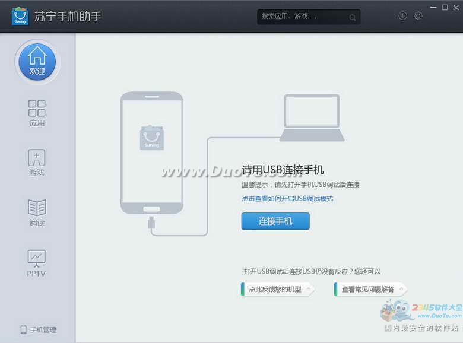Maximize the 苏宁手机助手 window

point(445,7)
